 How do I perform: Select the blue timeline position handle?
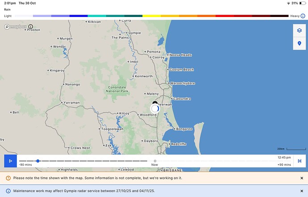click(x=38, y=161)
